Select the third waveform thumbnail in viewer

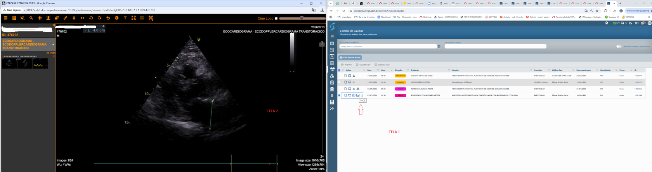tap(40, 64)
